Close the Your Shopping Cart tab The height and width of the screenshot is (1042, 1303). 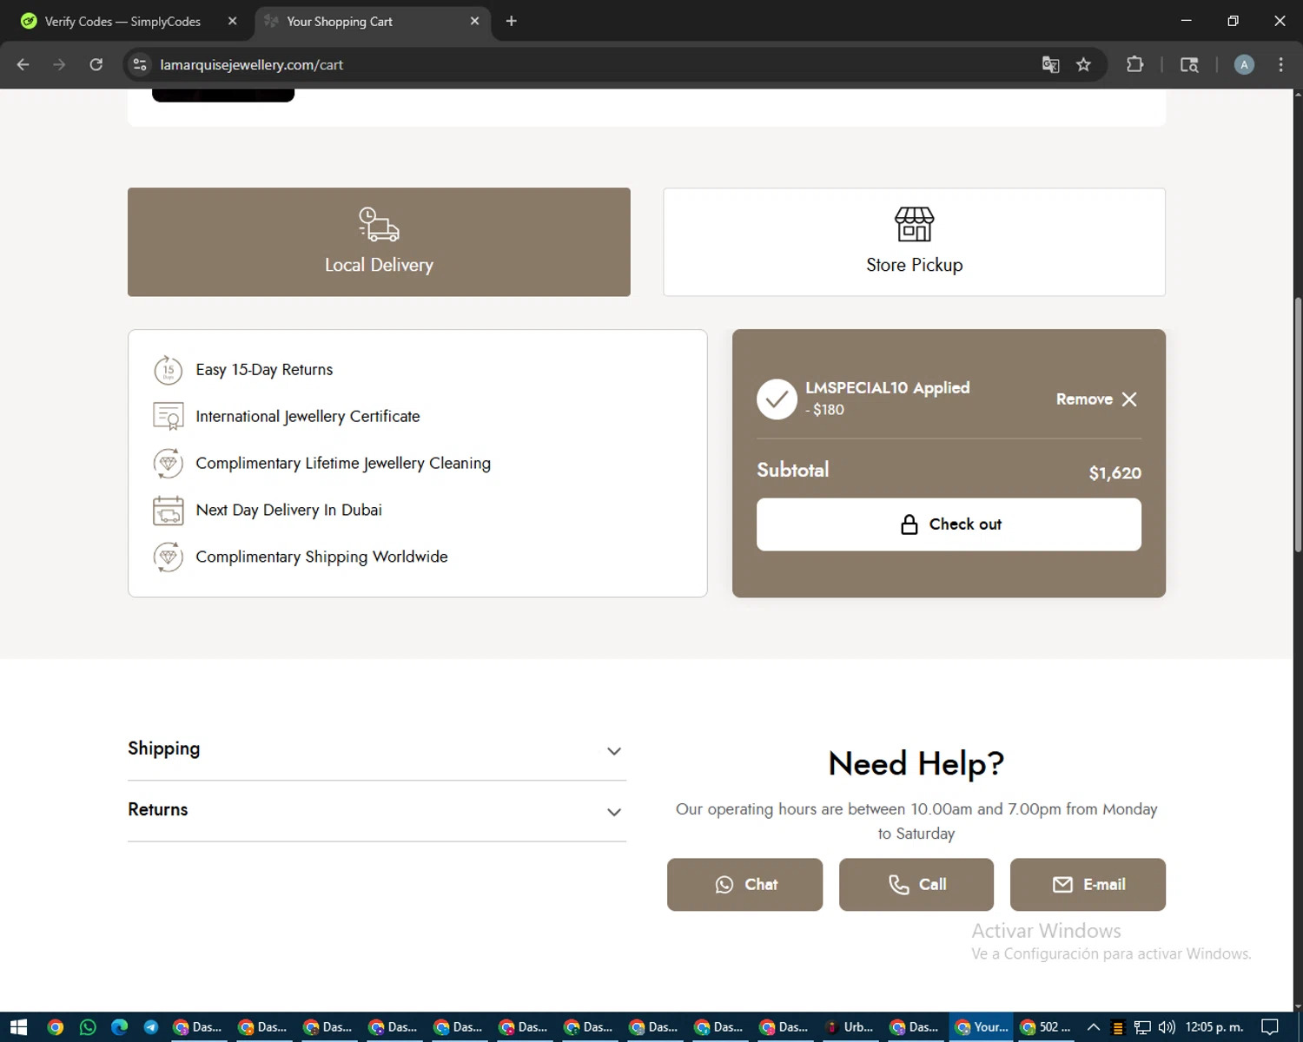(x=474, y=21)
